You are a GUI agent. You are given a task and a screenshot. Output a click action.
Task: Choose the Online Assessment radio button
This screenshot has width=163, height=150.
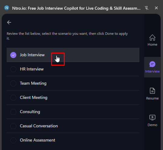(x=13, y=140)
